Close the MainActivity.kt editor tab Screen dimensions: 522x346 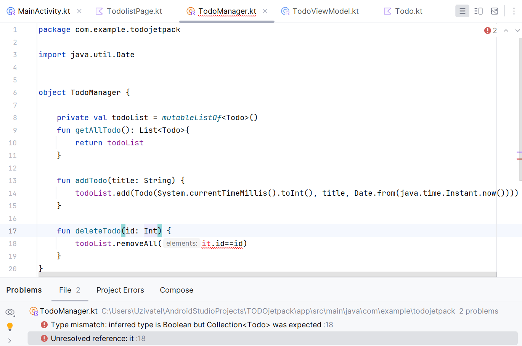[x=79, y=11]
